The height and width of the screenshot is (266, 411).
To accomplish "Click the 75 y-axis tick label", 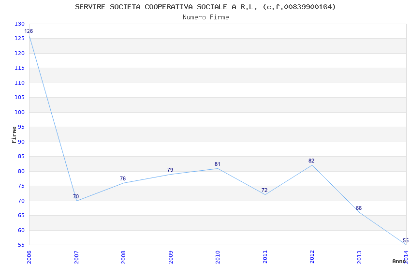I will coord(21,186).
